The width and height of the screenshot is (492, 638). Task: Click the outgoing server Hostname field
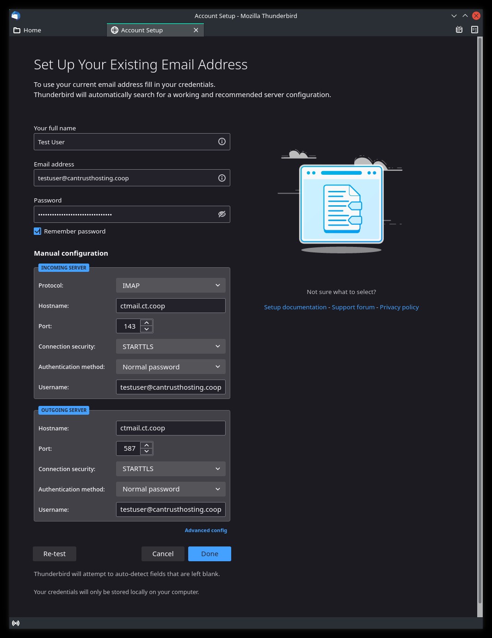click(171, 428)
